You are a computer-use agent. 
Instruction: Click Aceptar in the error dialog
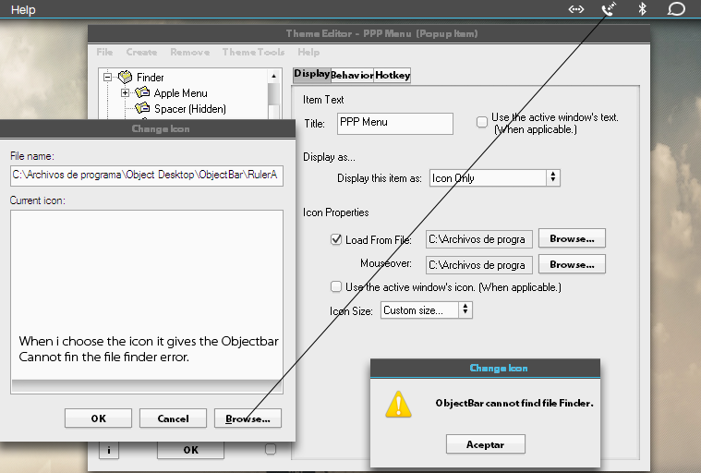[486, 444]
